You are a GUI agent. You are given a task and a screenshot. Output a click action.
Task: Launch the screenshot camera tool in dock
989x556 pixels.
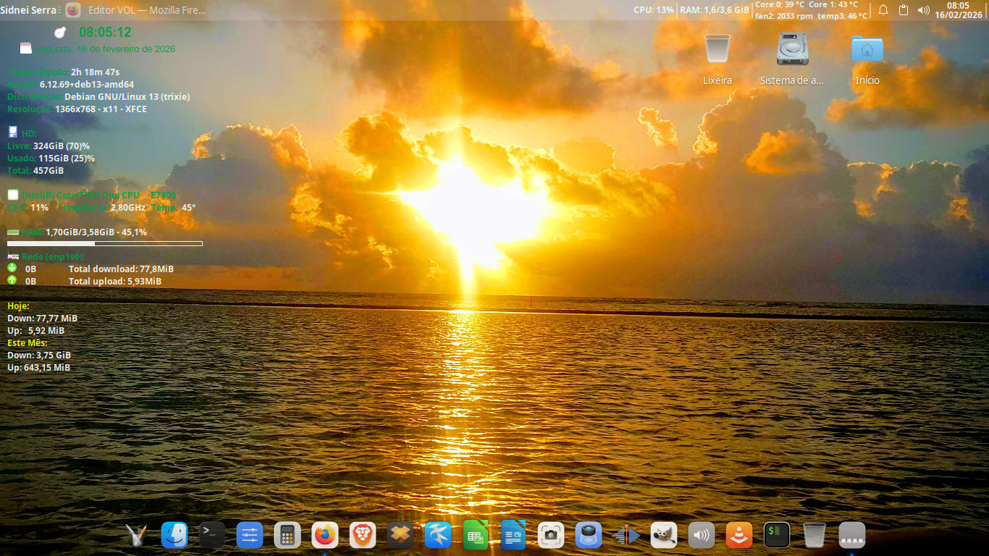[551, 536]
